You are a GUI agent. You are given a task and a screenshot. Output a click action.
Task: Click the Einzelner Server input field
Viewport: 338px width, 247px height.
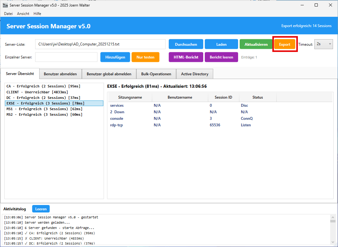coord(66,57)
